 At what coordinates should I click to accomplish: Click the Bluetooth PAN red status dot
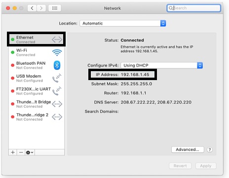pos(12,65)
